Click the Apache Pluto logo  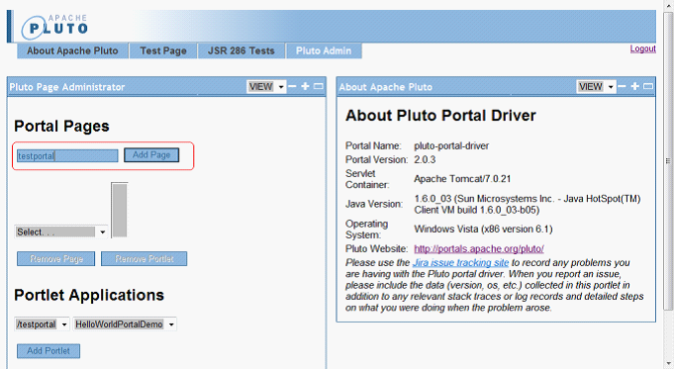(54, 26)
